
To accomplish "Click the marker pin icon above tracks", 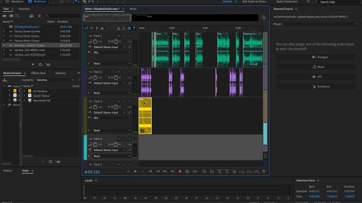I will pos(134,28).
